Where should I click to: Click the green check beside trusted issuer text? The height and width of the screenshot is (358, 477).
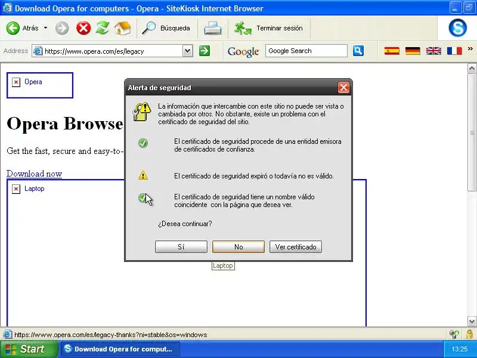point(143,143)
